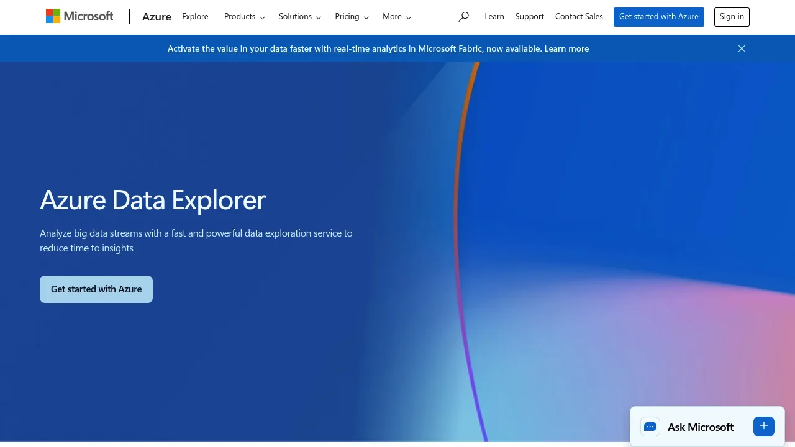Open the Solutions dropdown menu

tap(300, 17)
